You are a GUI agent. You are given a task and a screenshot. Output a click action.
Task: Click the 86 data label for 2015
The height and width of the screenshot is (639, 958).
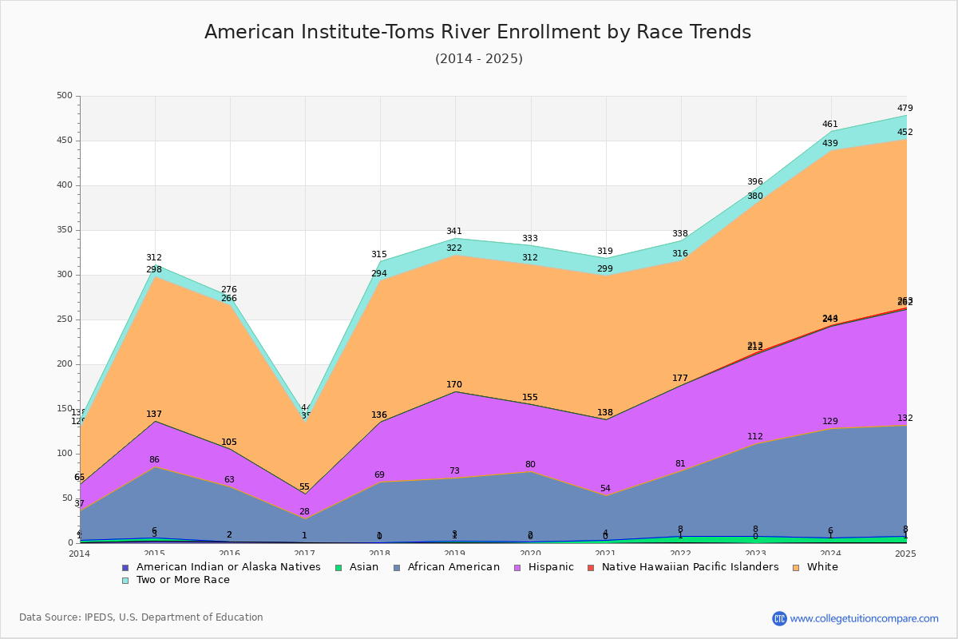[154, 460]
